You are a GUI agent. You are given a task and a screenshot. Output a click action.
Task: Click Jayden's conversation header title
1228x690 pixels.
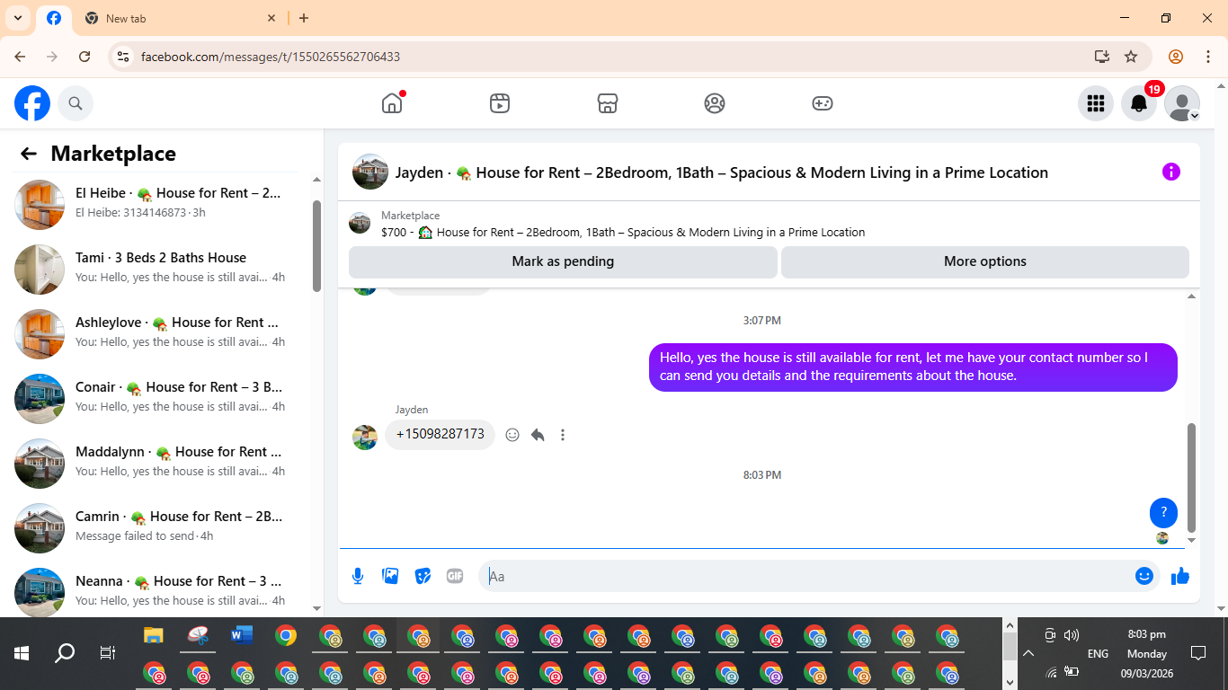722,172
